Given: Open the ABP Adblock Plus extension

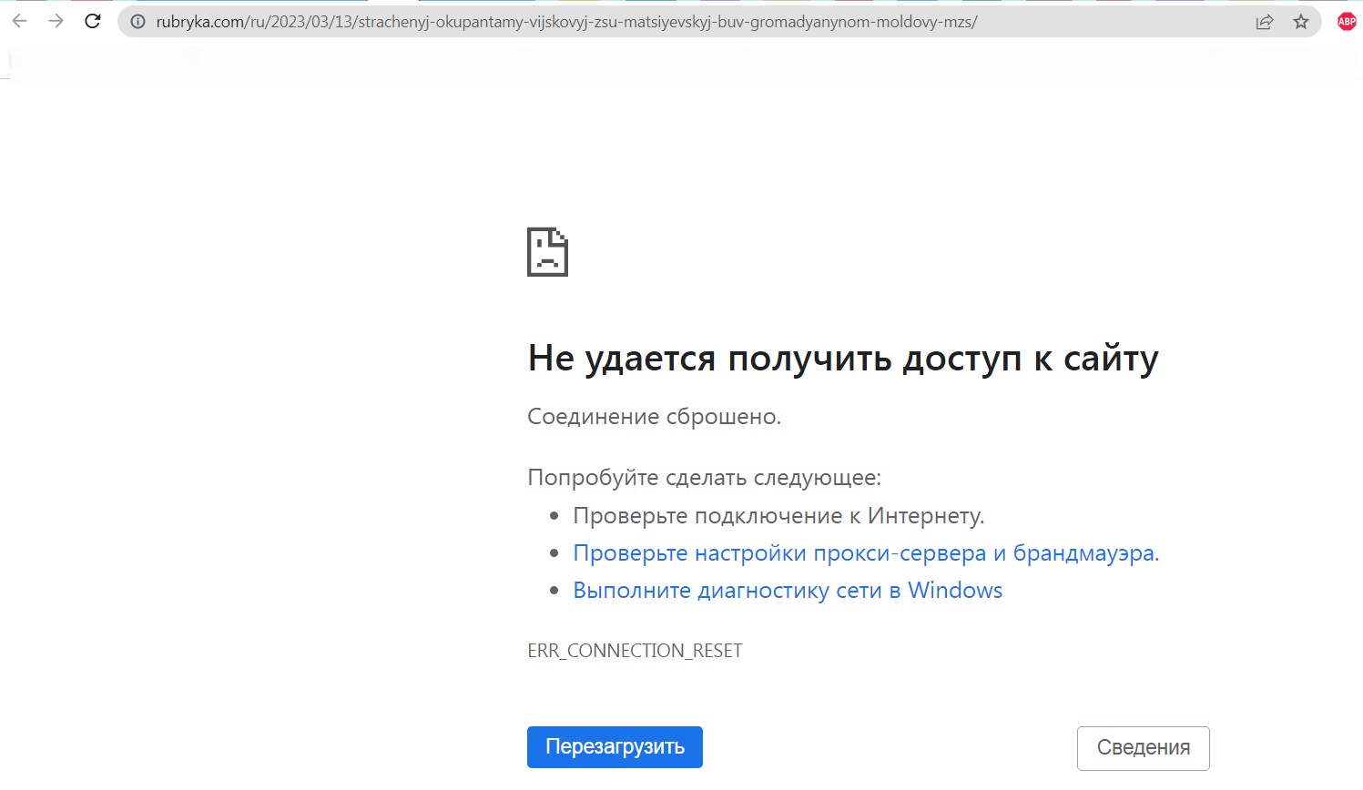Looking at the screenshot, I should 1347,22.
